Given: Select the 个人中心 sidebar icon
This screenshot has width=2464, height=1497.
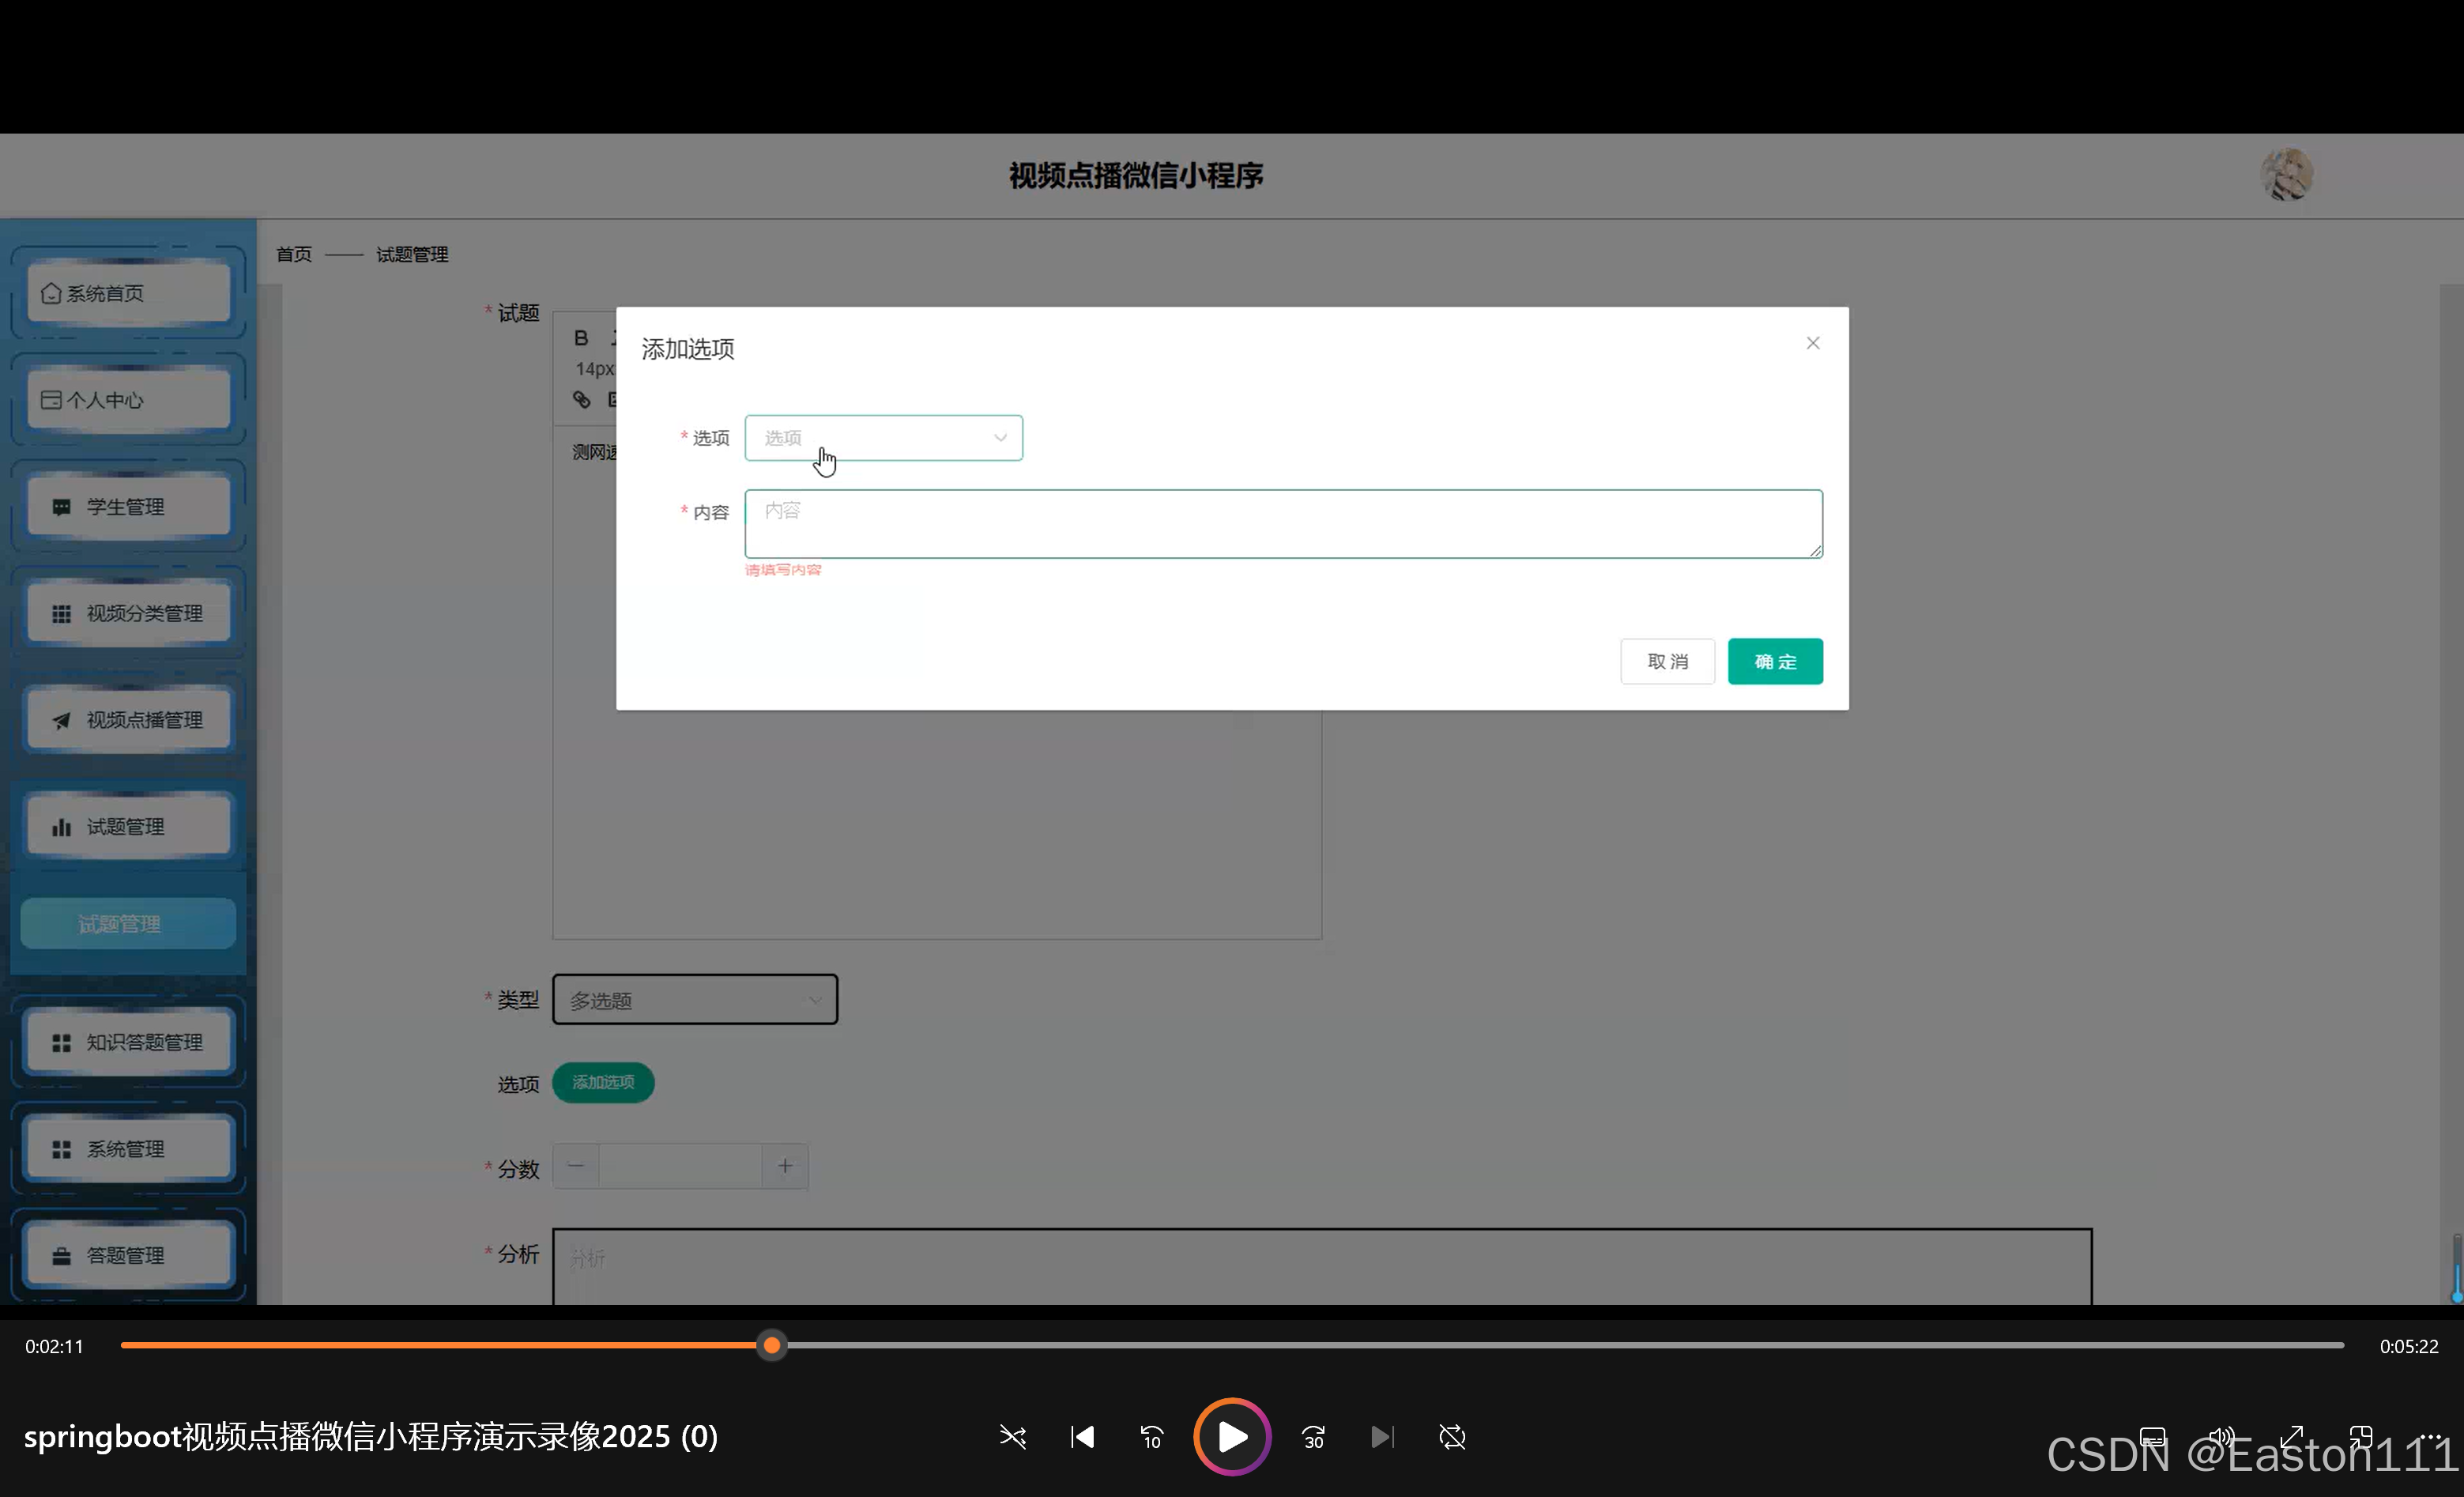Looking at the screenshot, I should (x=127, y=399).
